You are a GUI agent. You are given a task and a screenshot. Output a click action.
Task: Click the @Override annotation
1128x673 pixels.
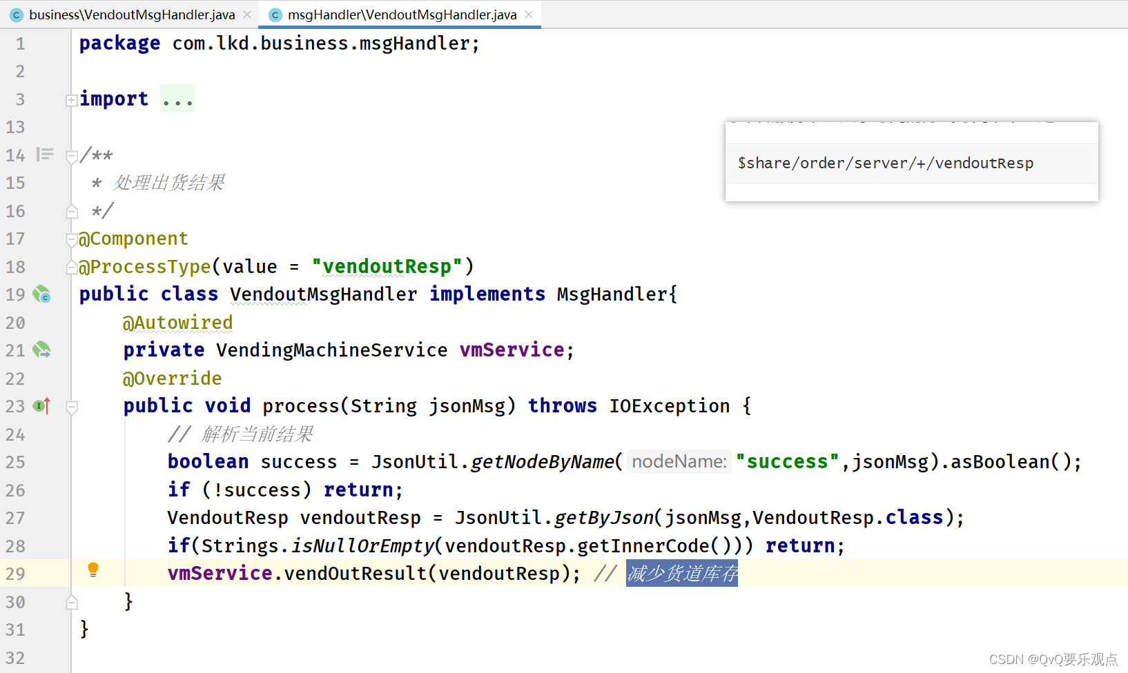[172, 379]
